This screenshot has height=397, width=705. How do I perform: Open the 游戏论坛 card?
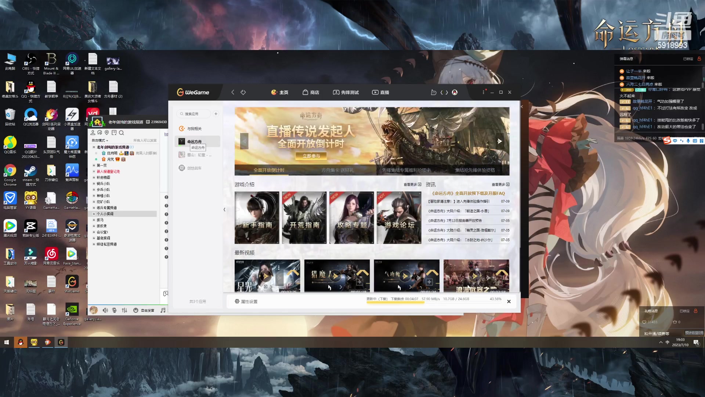coord(399,218)
